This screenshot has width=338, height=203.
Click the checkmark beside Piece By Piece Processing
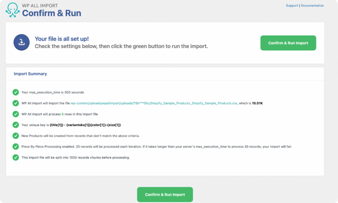click(x=16, y=147)
